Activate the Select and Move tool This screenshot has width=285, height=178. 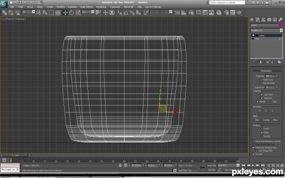click(65, 12)
